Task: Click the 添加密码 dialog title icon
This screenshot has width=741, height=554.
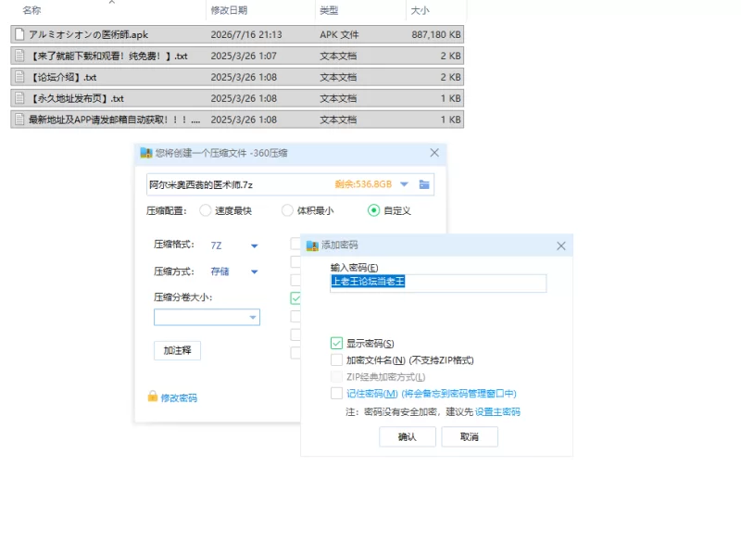Action: tap(312, 246)
